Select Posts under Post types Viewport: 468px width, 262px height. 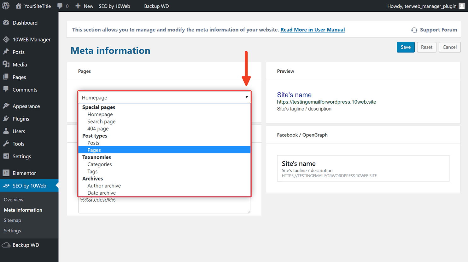pyautogui.click(x=164, y=143)
